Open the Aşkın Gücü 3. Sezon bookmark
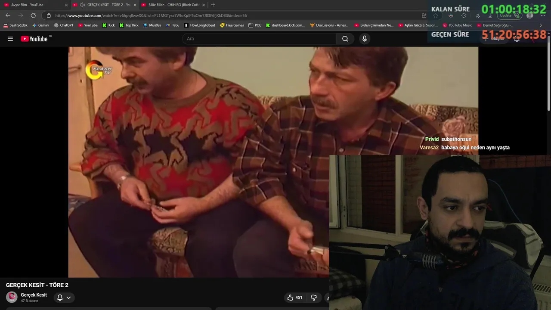 (418, 25)
